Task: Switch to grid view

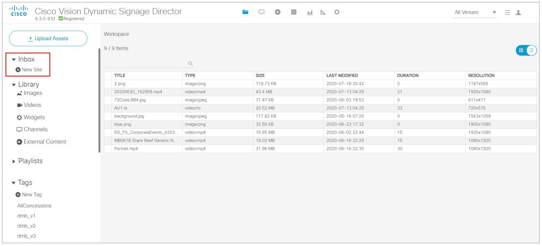Action: pyautogui.click(x=521, y=50)
